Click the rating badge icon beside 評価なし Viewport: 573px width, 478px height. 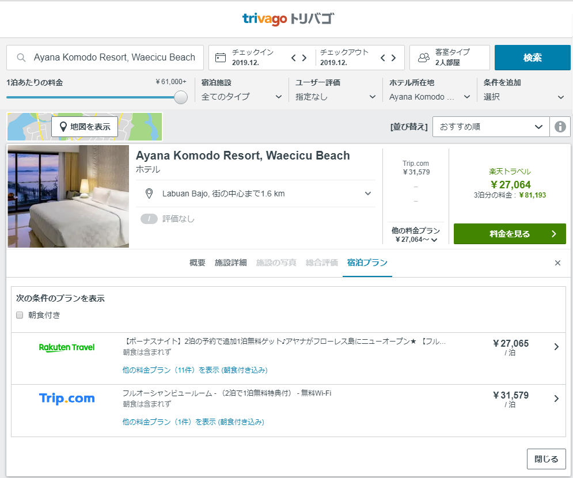tap(149, 219)
